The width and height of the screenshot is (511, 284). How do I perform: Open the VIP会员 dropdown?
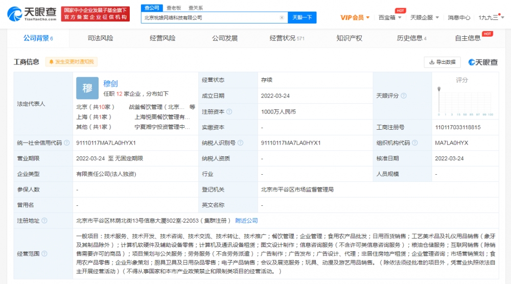tap(355, 17)
